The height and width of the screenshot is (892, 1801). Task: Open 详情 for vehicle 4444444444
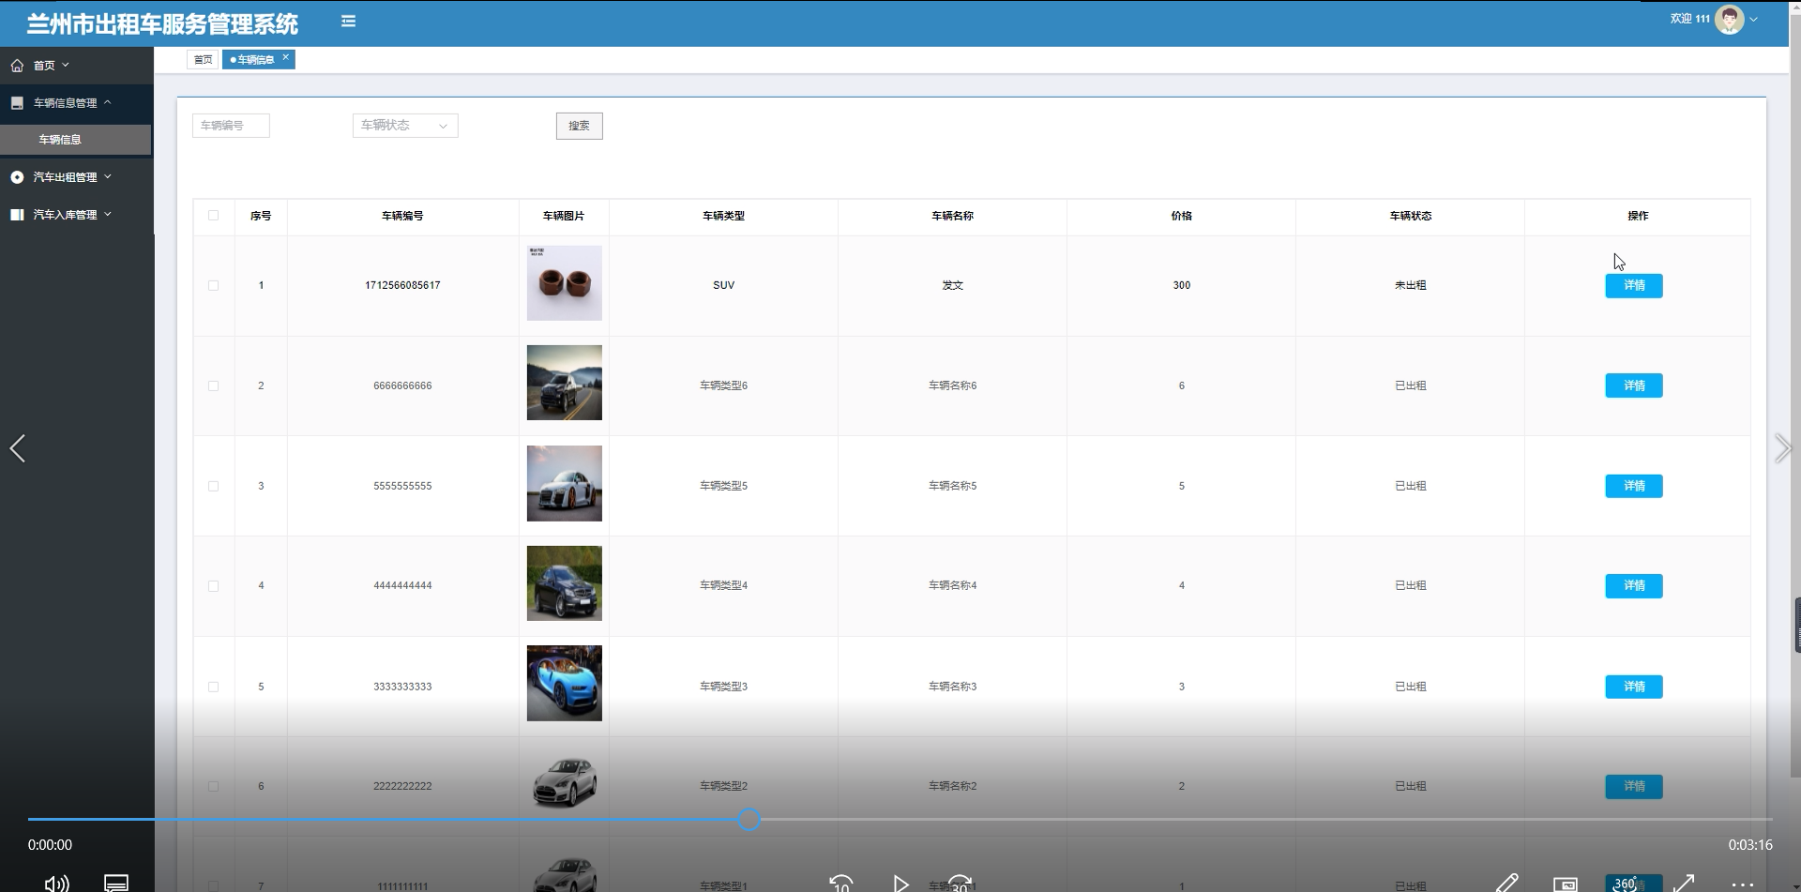tap(1633, 585)
